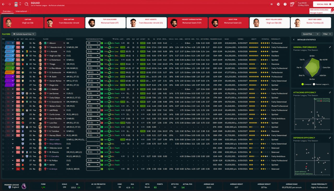
Task: Open the Filter dropdown
Action: [327, 34]
